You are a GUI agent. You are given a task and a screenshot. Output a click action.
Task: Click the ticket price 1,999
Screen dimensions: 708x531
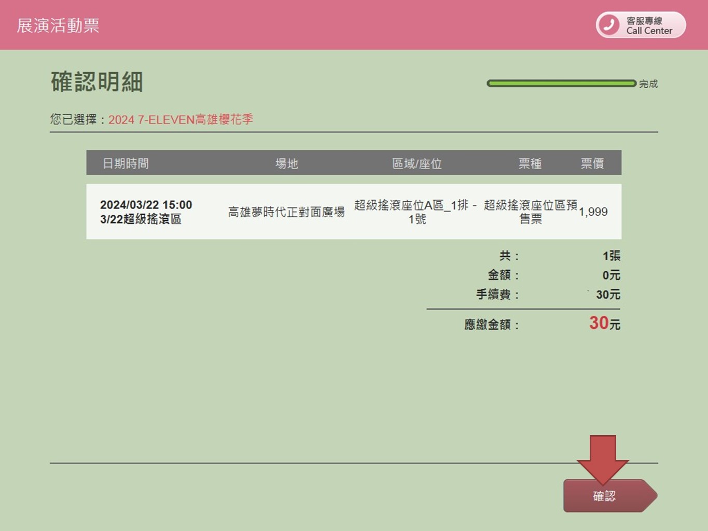pos(593,212)
